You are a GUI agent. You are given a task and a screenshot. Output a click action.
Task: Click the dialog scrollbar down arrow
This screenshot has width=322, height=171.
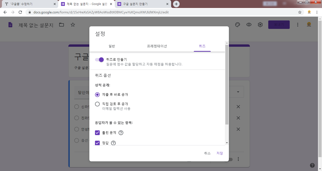[227, 143]
